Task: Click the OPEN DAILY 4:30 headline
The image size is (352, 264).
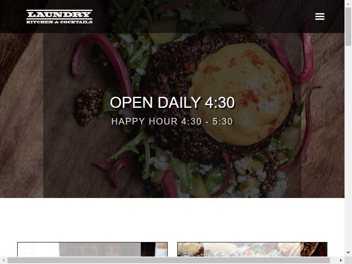Action: click(172, 103)
